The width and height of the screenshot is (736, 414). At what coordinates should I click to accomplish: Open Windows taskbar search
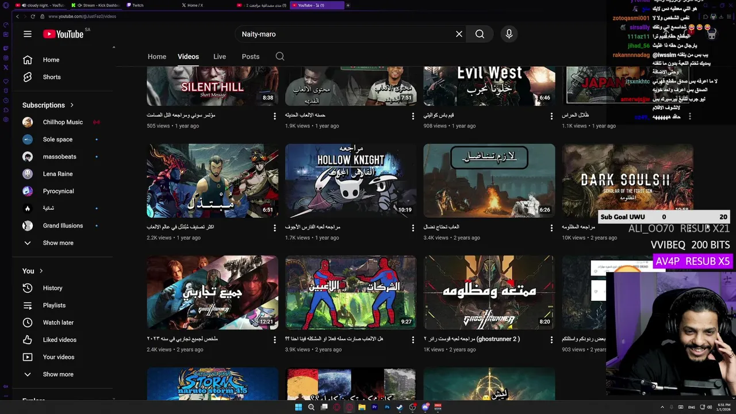tap(311, 407)
